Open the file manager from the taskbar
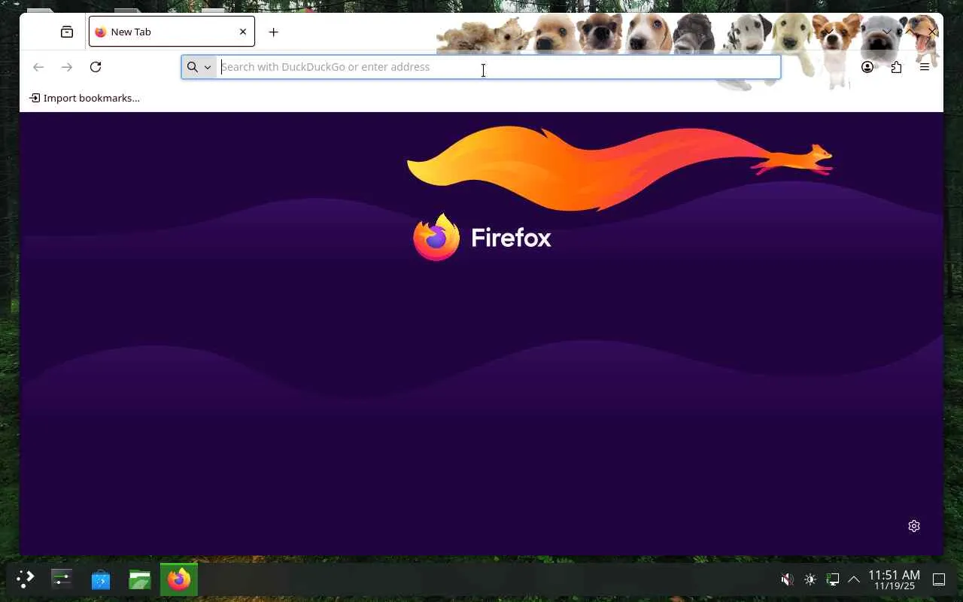This screenshot has height=602, width=963. (140, 579)
